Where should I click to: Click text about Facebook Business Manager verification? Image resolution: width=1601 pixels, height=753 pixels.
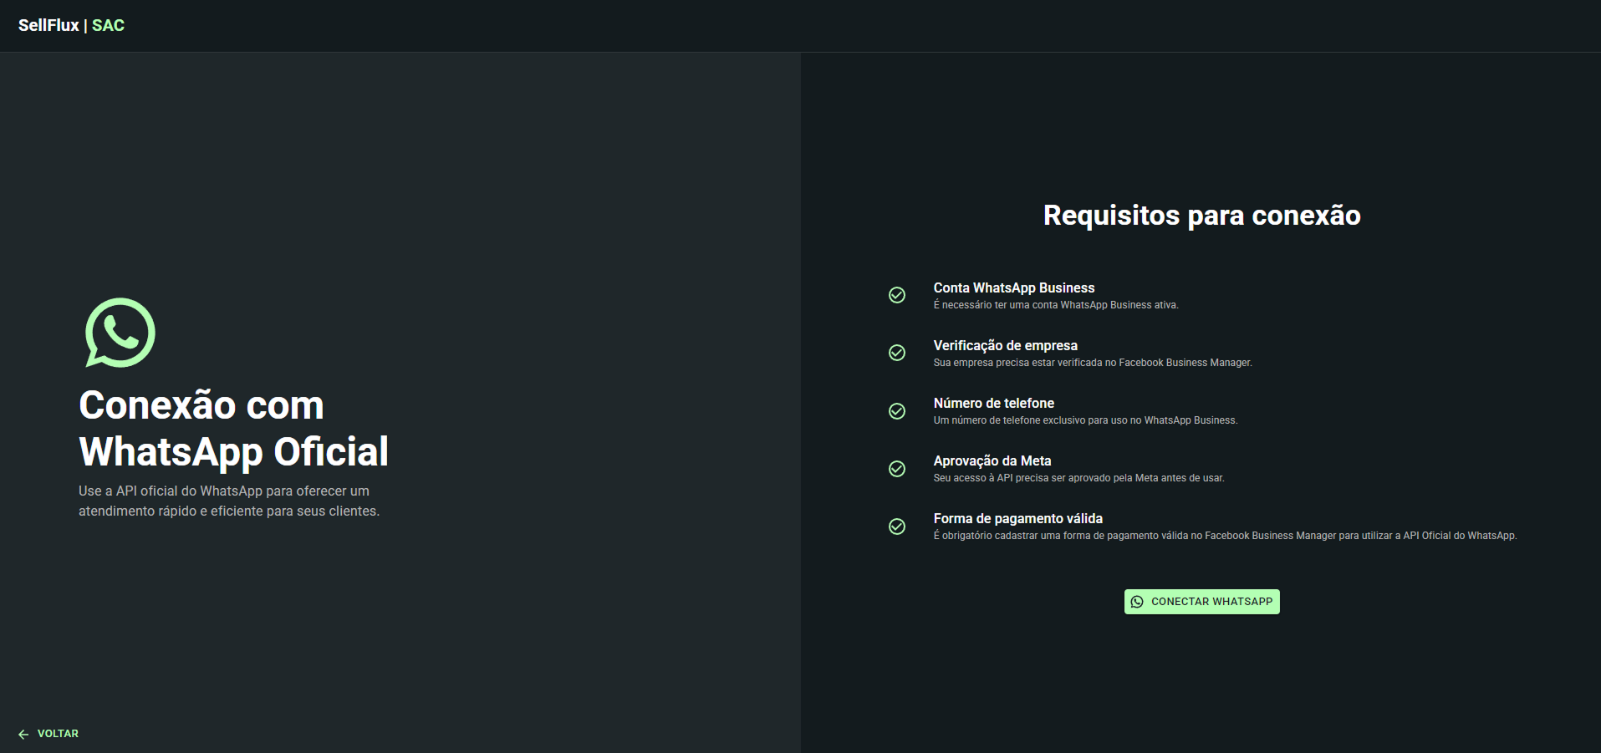(1093, 363)
